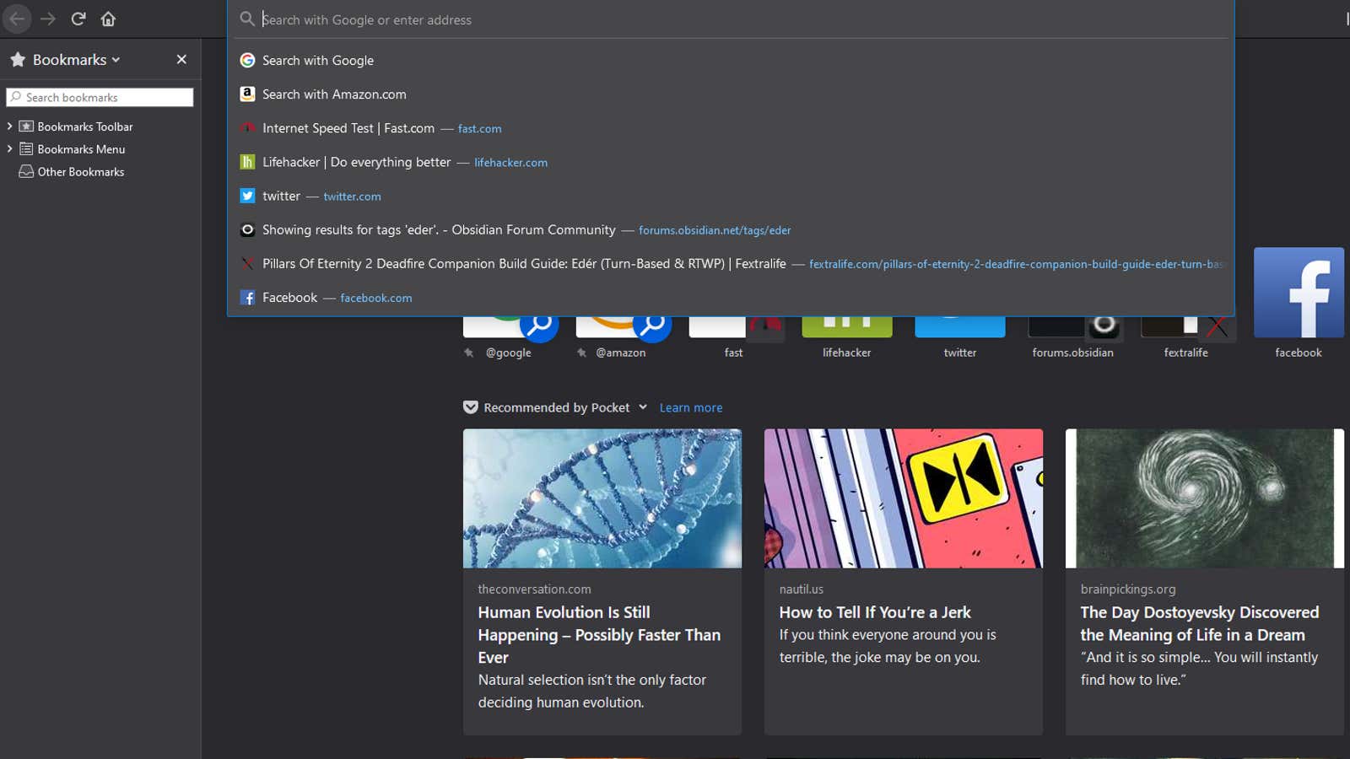Screen dimensions: 1350x759
Task: Open Human Evolution Is Still Happening headline
Action: [x=599, y=635]
